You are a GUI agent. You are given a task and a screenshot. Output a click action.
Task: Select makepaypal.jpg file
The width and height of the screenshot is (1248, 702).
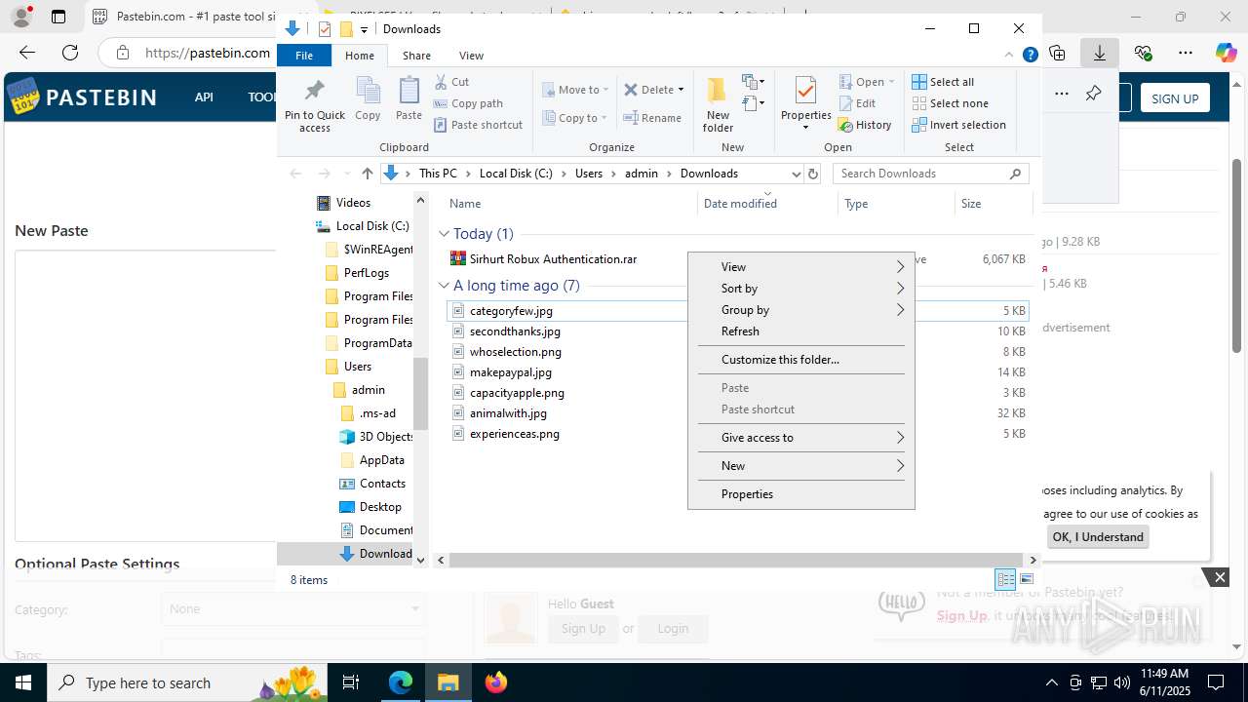click(510, 372)
